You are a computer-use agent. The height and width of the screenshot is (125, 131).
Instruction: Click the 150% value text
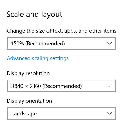click(x=18, y=44)
